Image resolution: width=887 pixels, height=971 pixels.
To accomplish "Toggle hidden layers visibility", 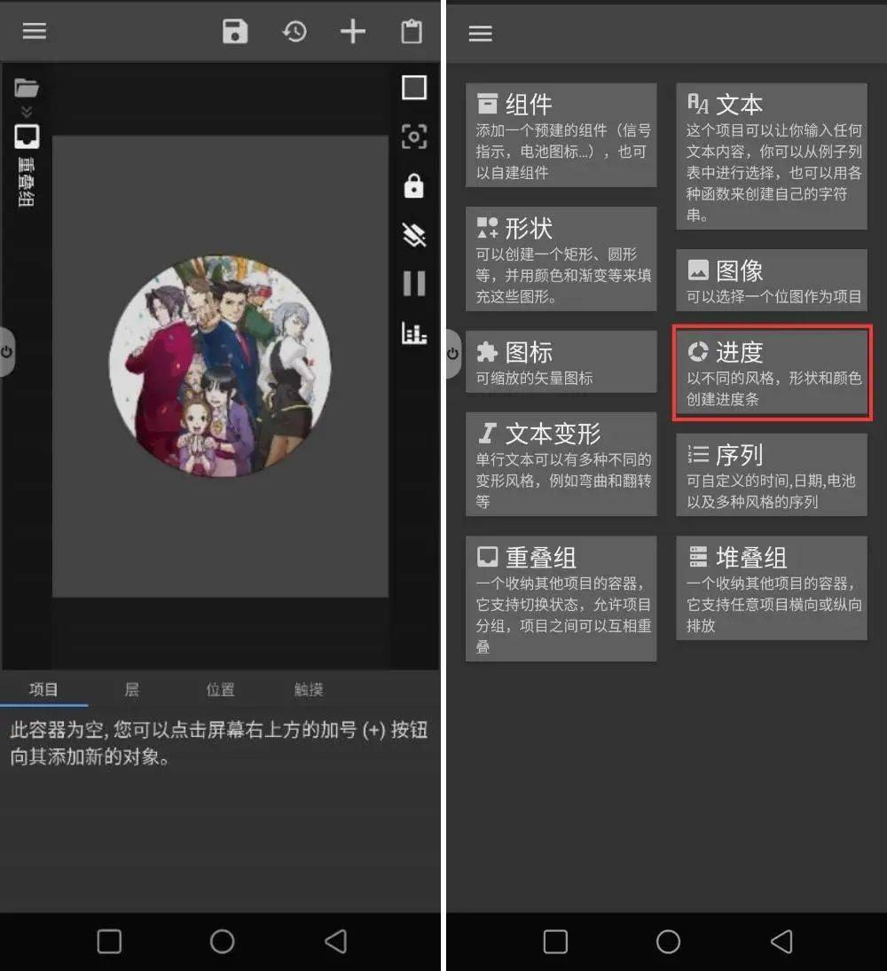I will pos(413,235).
